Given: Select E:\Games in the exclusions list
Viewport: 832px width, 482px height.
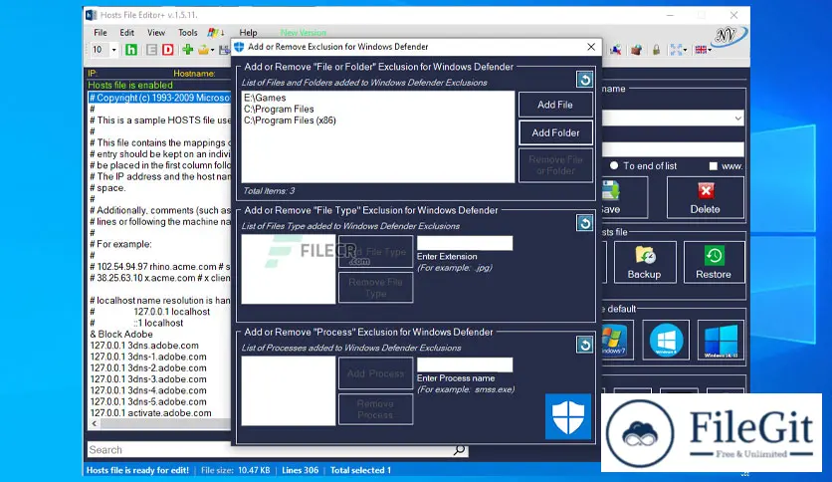Looking at the screenshot, I should (x=265, y=98).
